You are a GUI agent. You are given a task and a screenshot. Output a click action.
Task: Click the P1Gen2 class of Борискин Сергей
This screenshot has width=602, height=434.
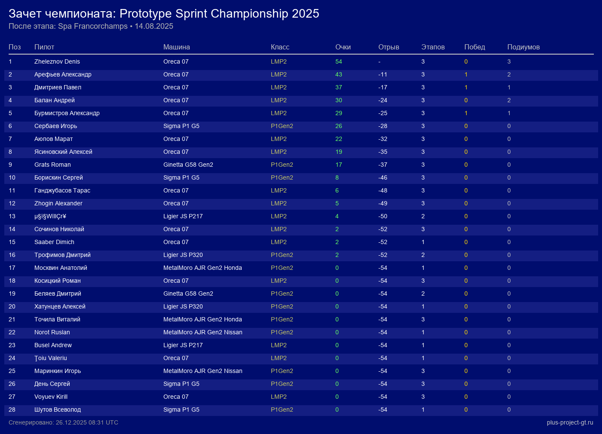[282, 177]
